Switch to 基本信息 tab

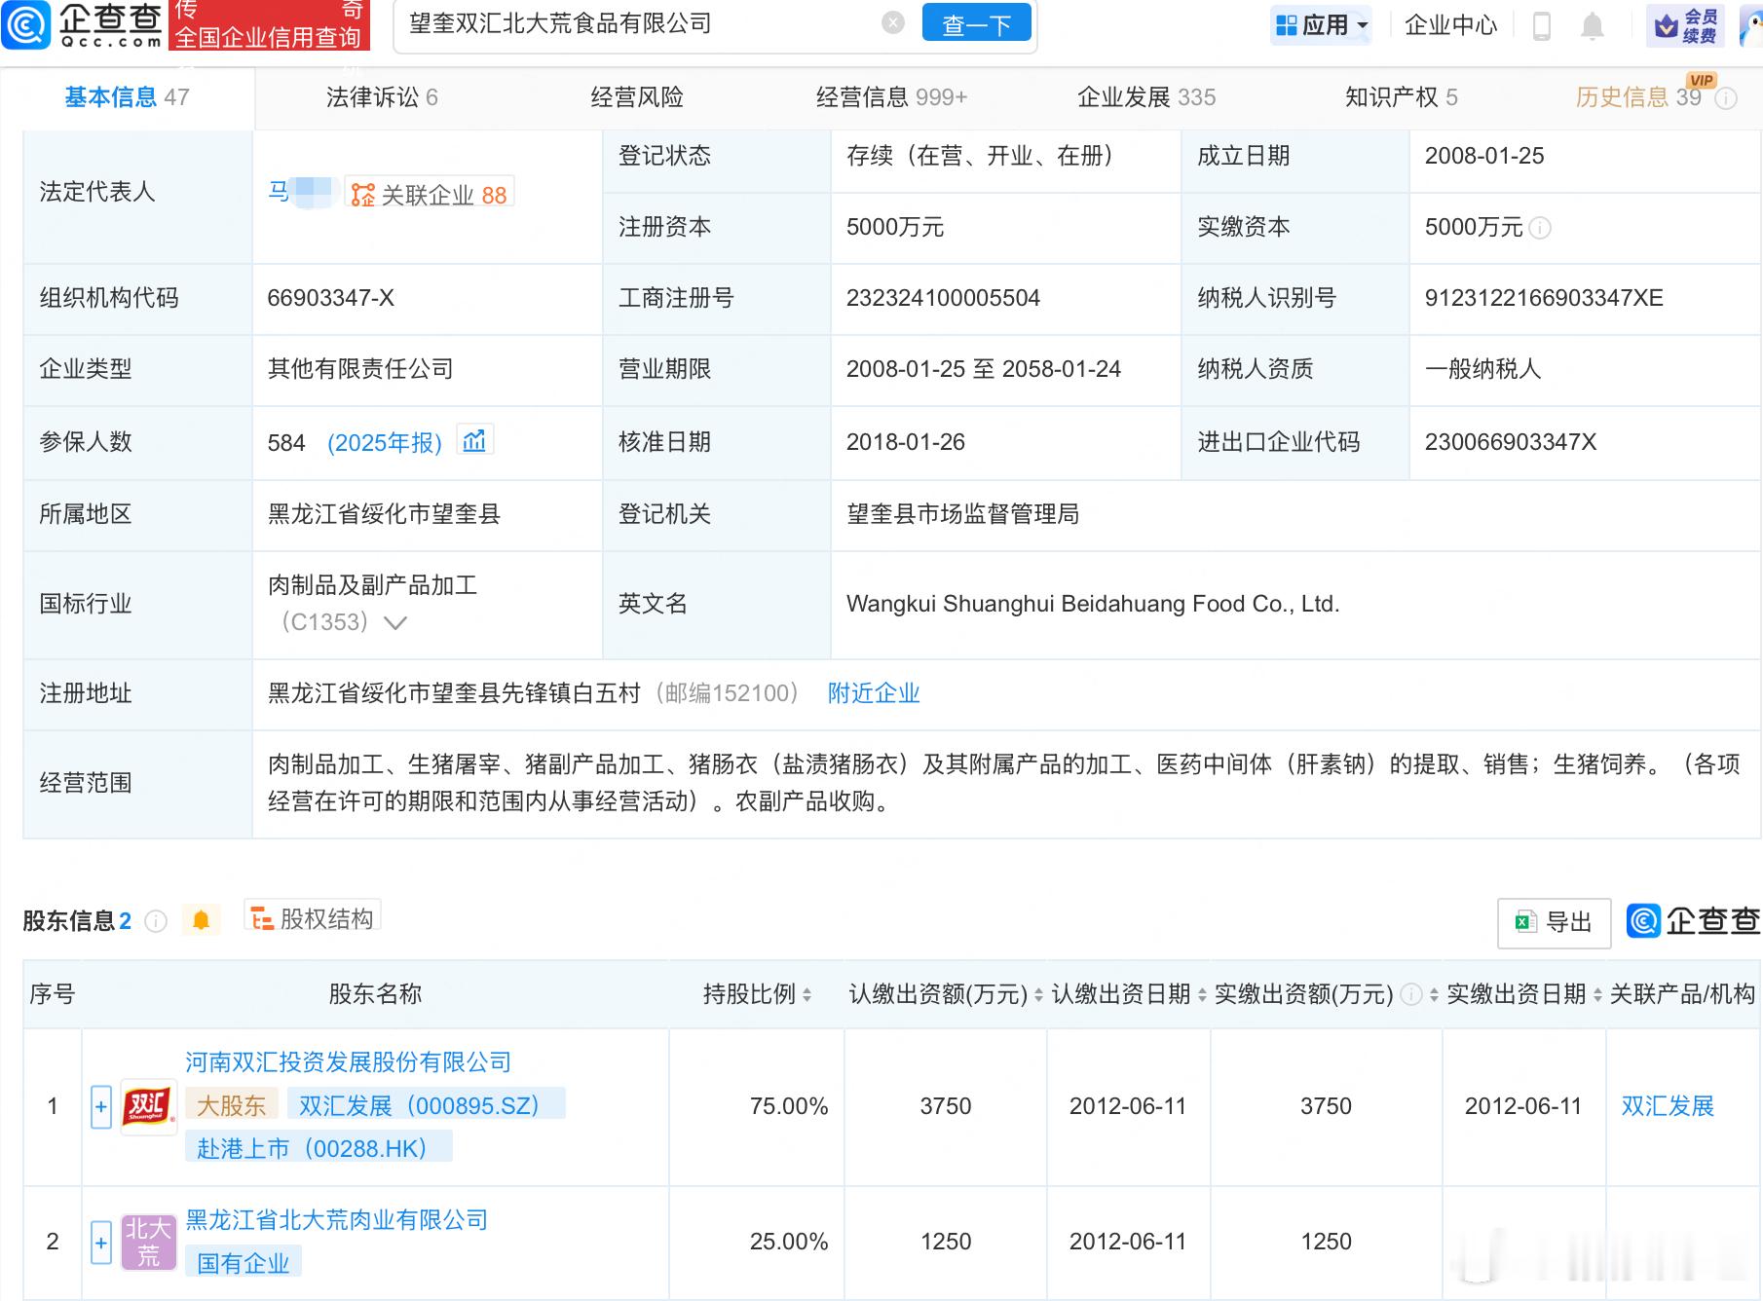[x=127, y=96]
